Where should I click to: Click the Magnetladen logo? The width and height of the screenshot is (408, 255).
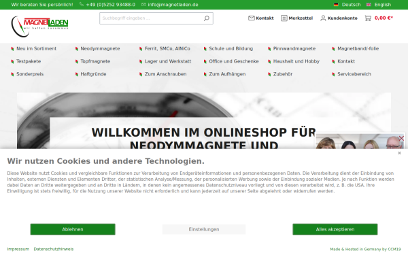pyautogui.click(x=39, y=27)
